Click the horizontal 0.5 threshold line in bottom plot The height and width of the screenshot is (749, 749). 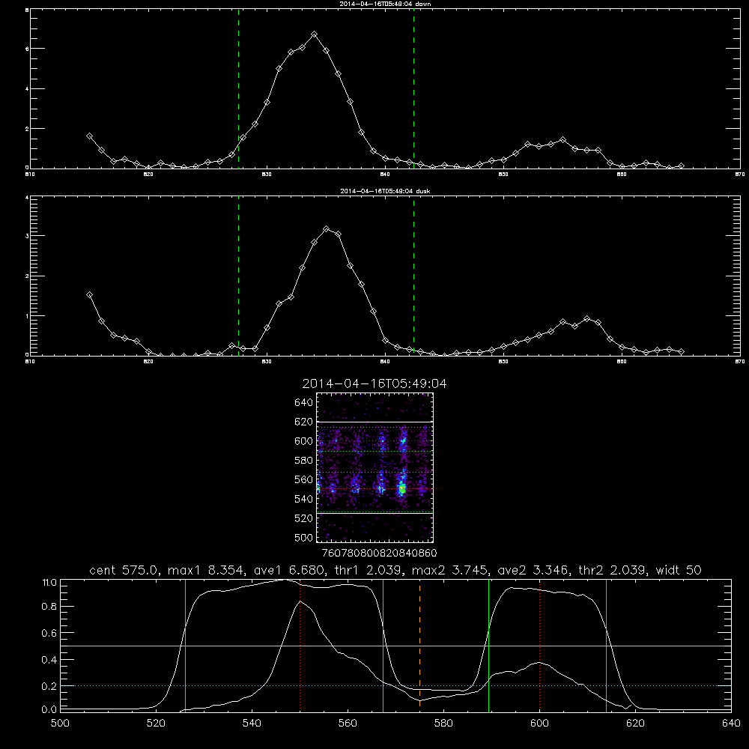pos(395,646)
